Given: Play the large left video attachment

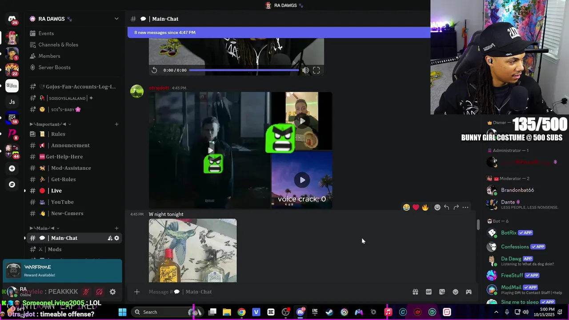Looking at the screenshot, I should pyautogui.click(x=210, y=150).
